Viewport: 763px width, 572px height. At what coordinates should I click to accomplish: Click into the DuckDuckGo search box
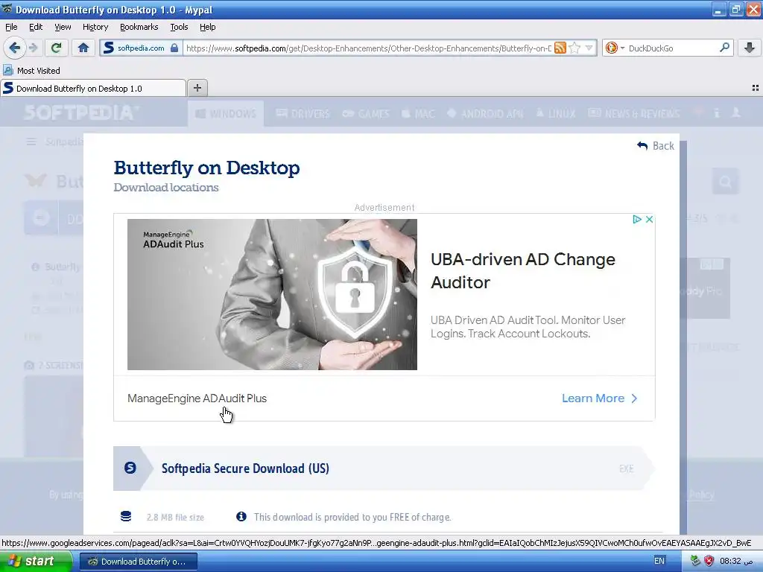pyautogui.click(x=671, y=48)
